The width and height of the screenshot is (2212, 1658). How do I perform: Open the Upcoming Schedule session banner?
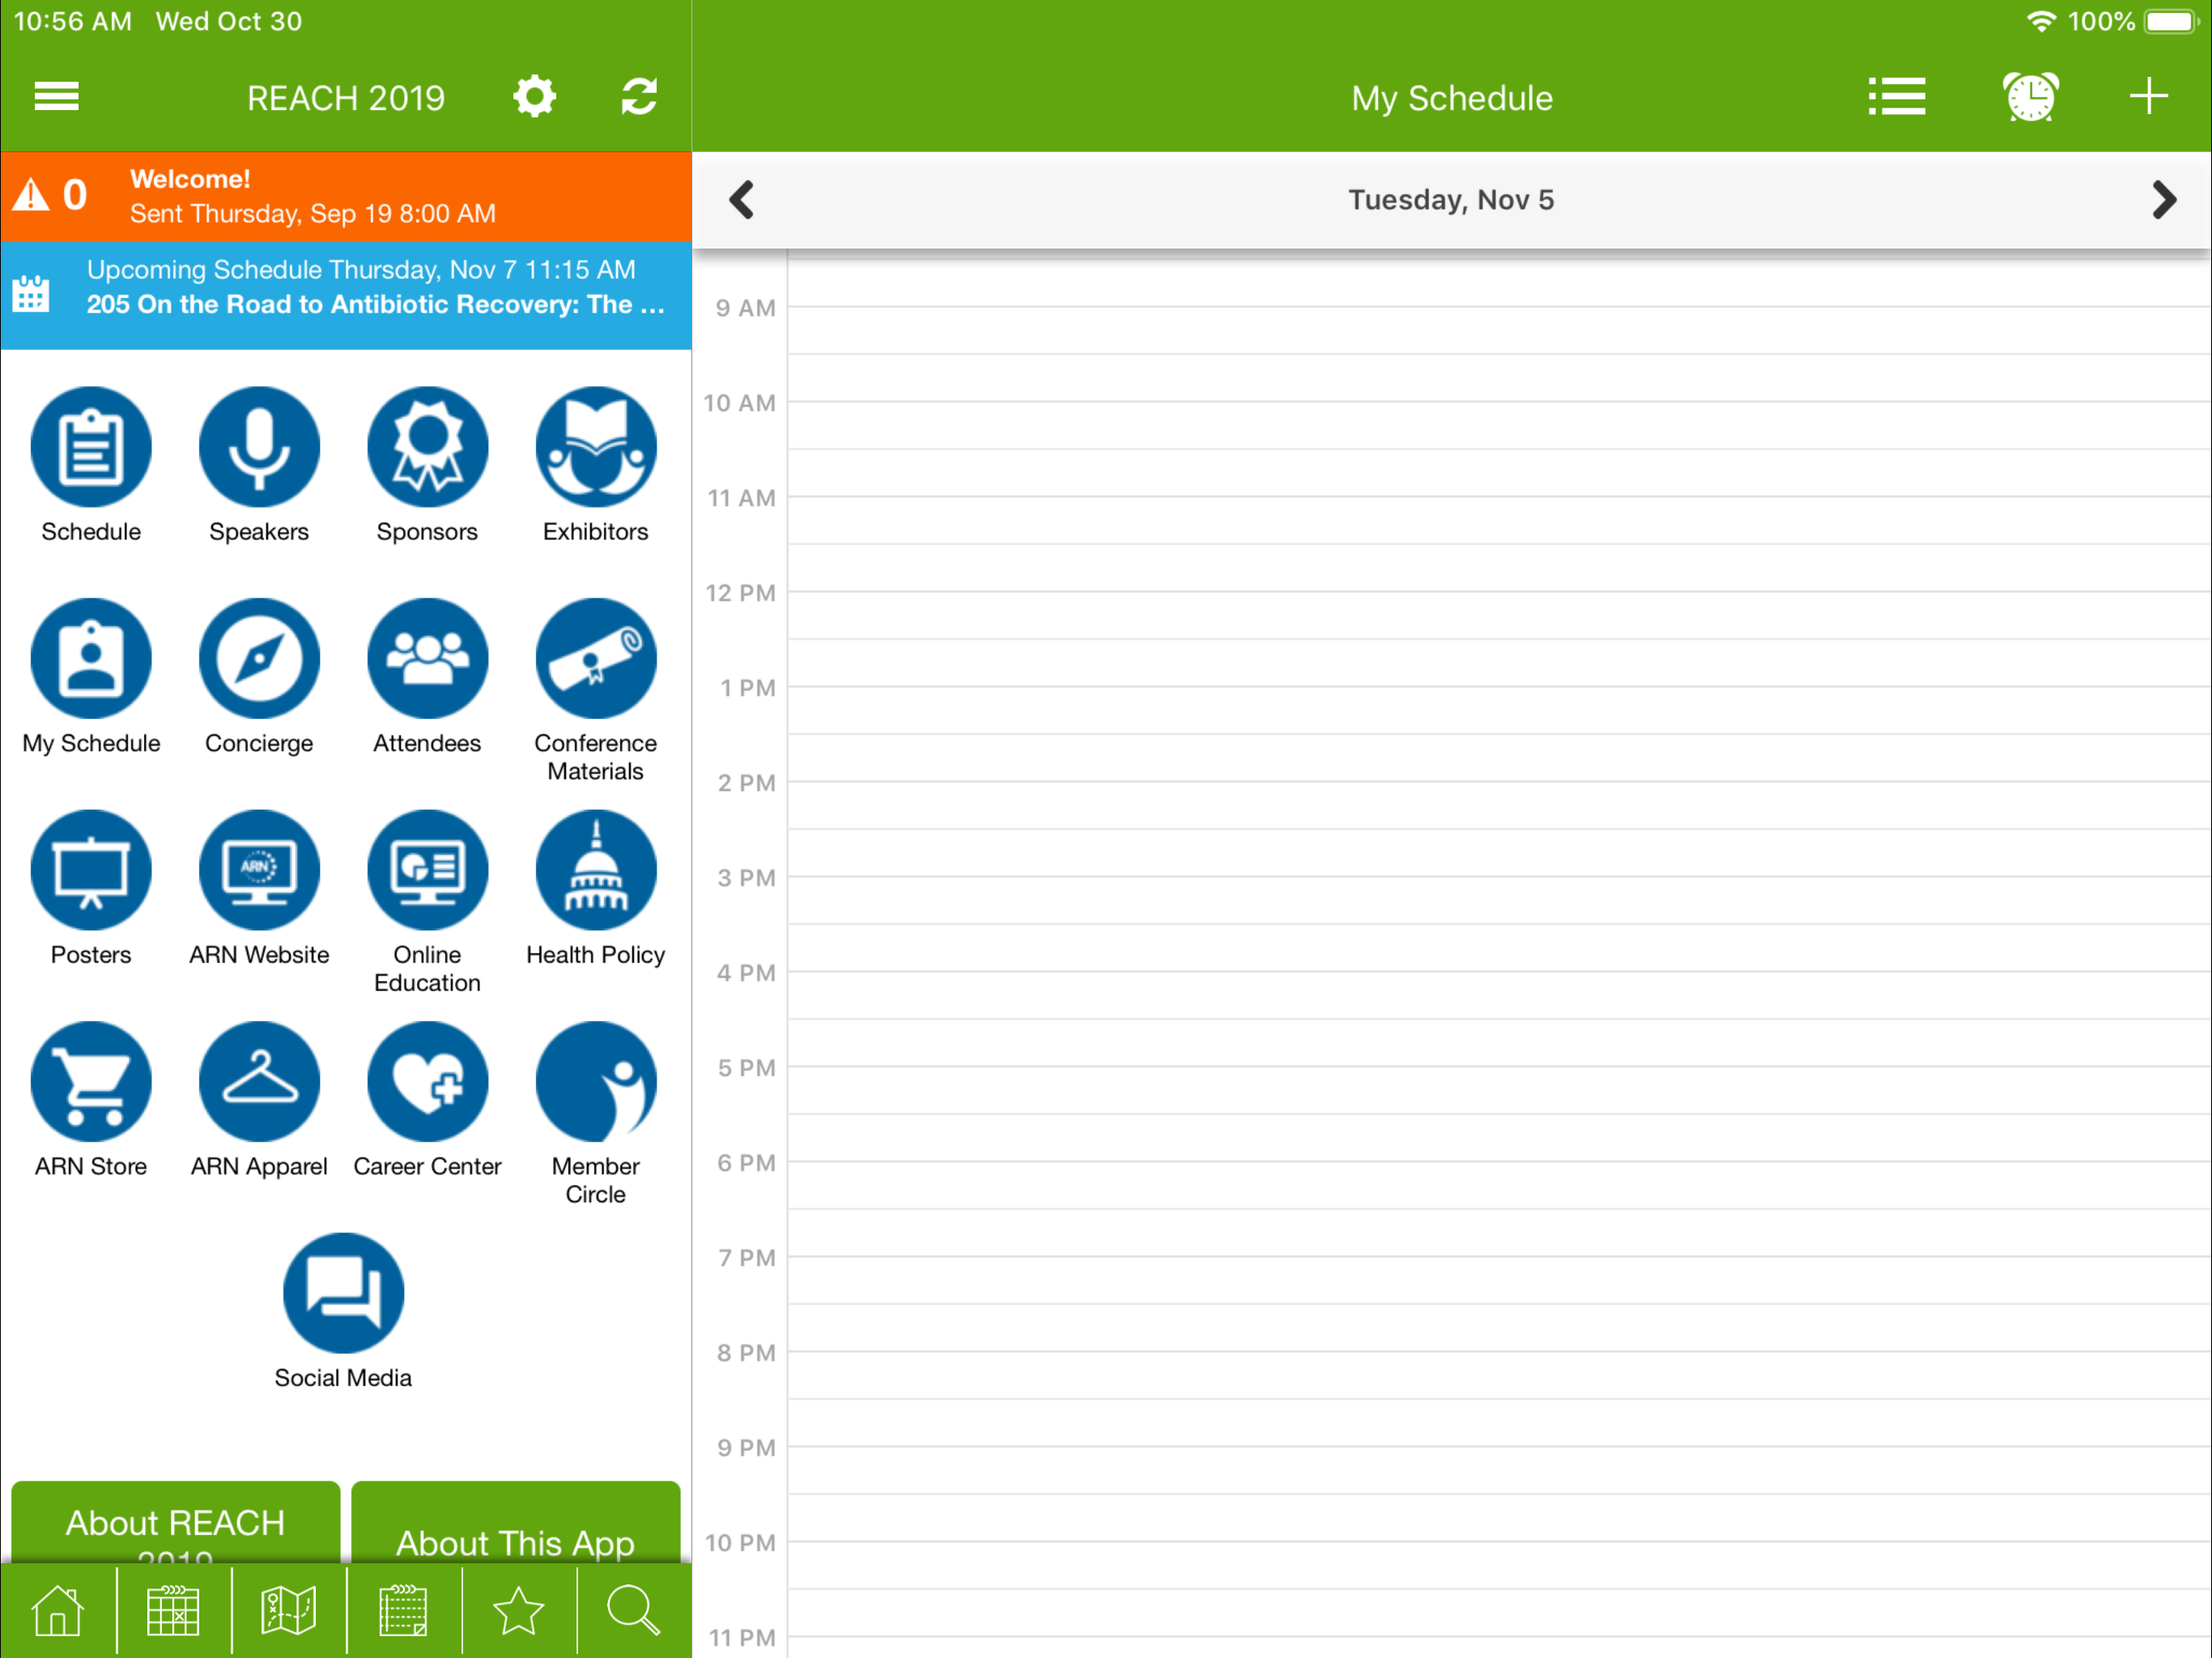pyautogui.click(x=346, y=296)
